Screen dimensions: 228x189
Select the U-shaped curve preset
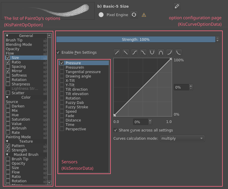click(152, 53)
